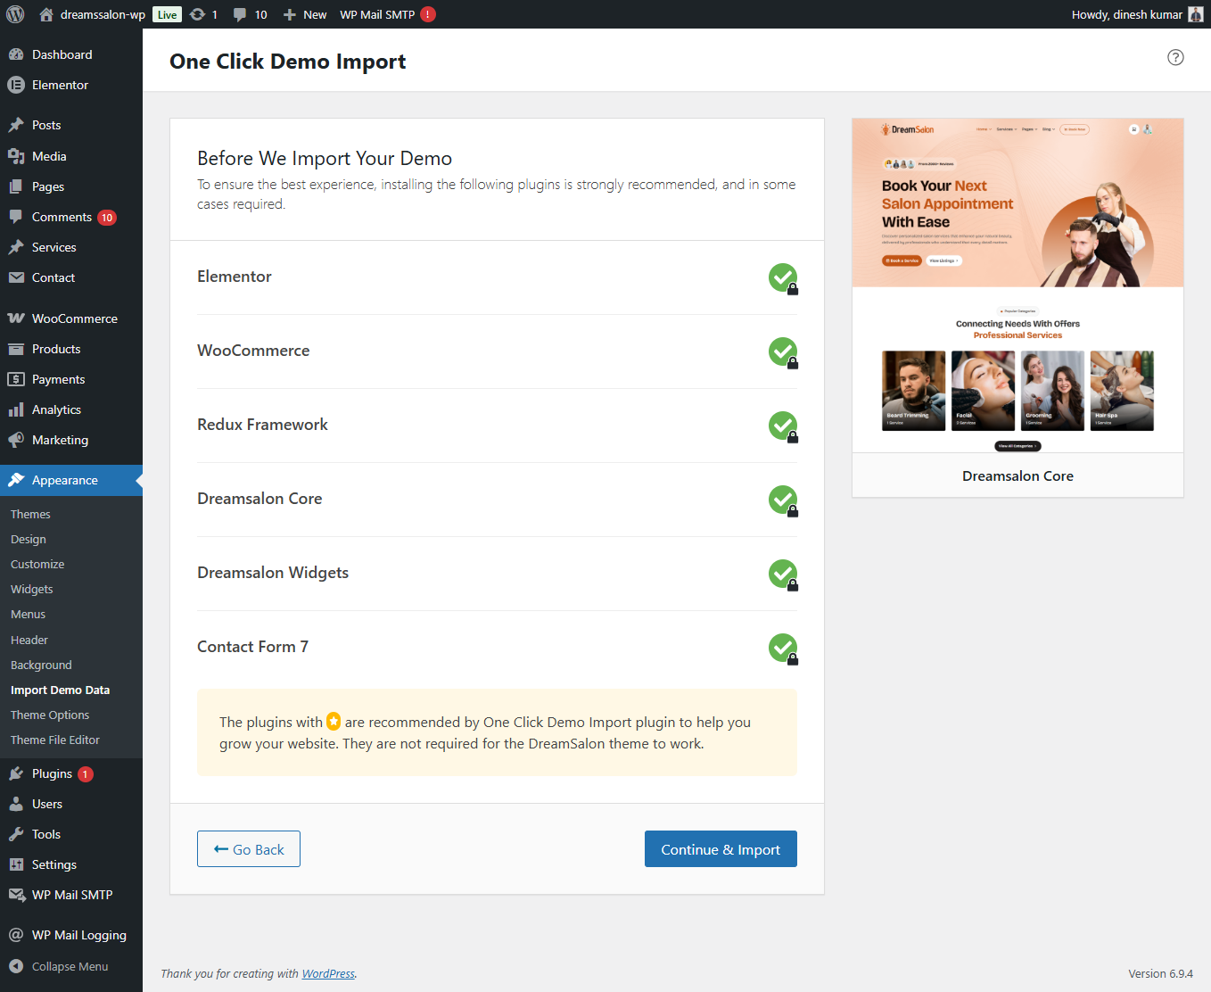Screen dimensions: 1211x992
Task: Click the Analytics bar chart icon
Action: (16, 409)
